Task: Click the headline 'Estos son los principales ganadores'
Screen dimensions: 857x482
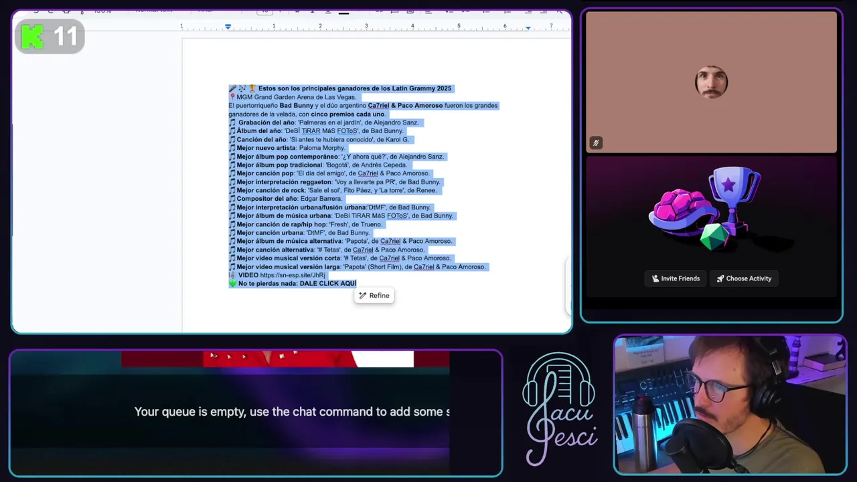Action: pyautogui.click(x=355, y=88)
